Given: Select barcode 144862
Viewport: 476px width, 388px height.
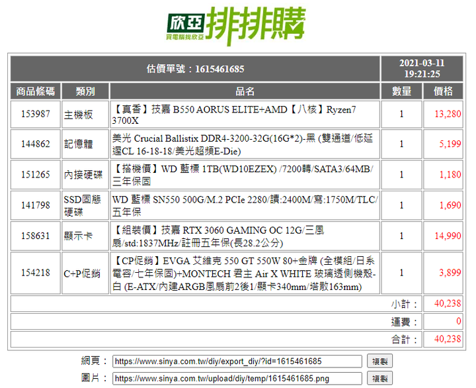Looking at the screenshot, I should pos(36,144).
